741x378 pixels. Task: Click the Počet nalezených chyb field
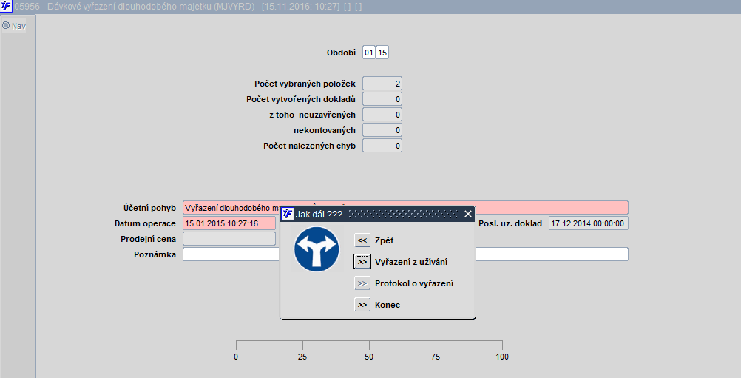(382, 146)
